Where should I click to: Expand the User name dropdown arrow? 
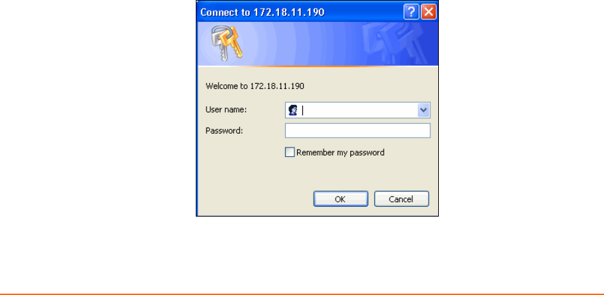pos(424,110)
